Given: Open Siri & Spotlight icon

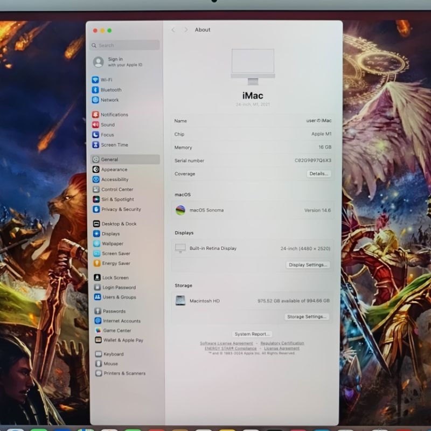Looking at the screenshot, I should pyautogui.click(x=96, y=199).
